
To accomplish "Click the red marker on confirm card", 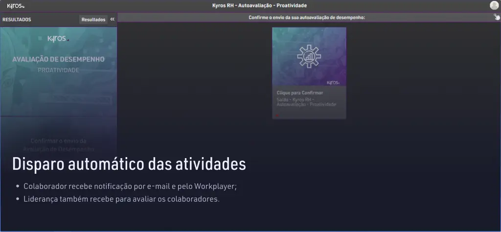I will pos(277,116).
